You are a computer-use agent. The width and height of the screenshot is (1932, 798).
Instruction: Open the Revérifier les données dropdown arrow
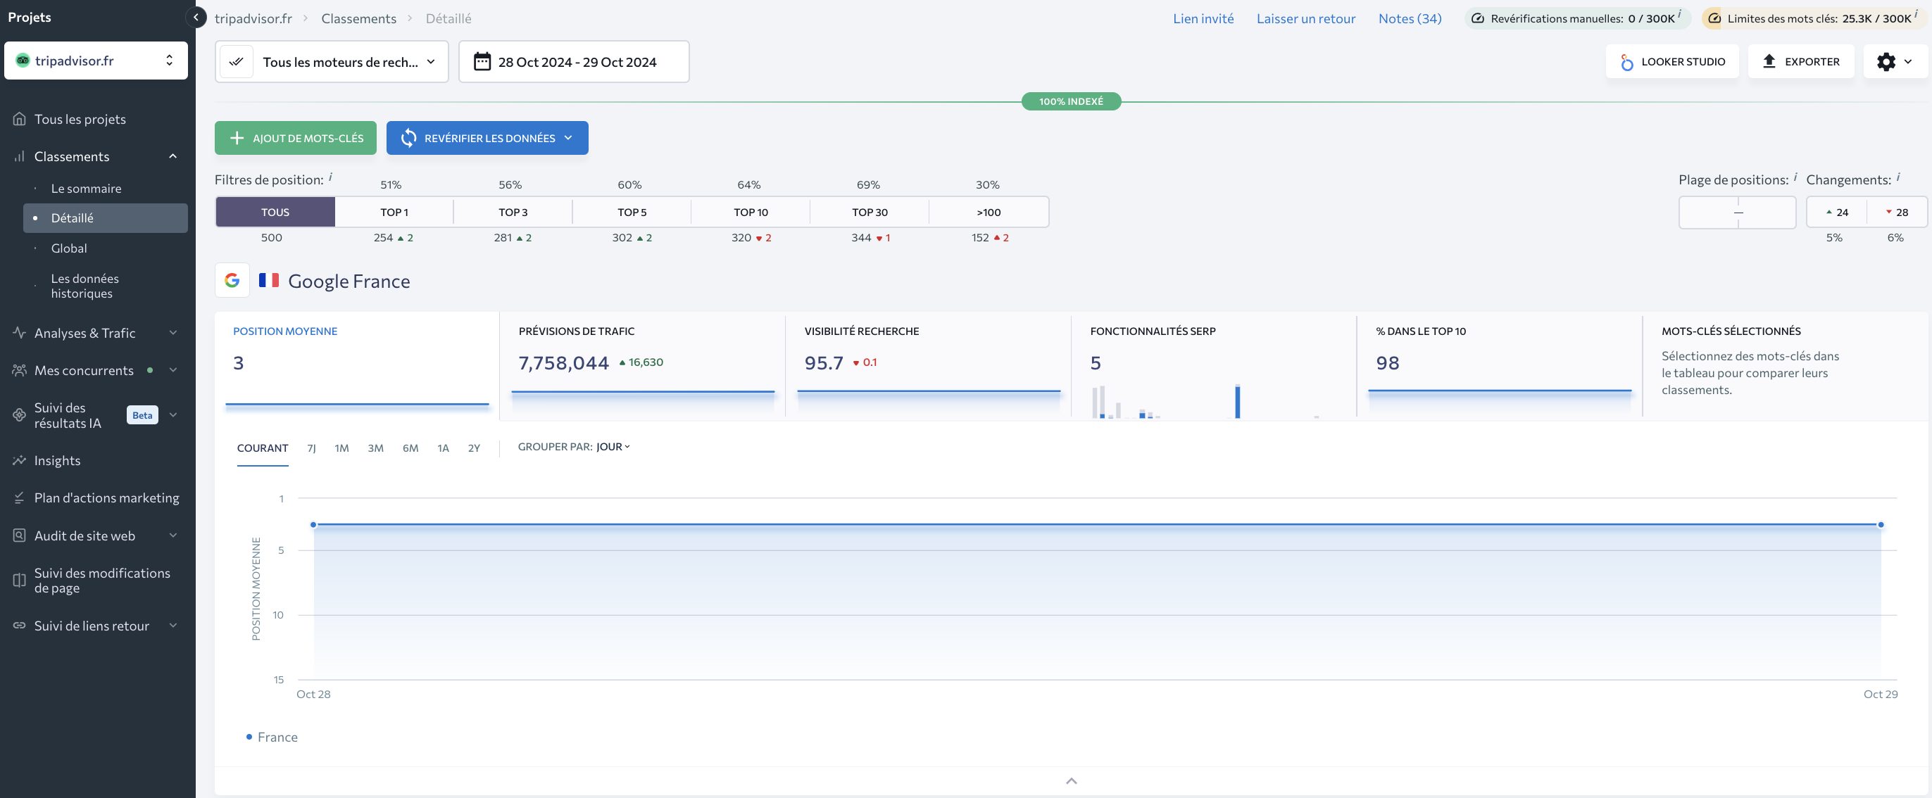coord(567,138)
